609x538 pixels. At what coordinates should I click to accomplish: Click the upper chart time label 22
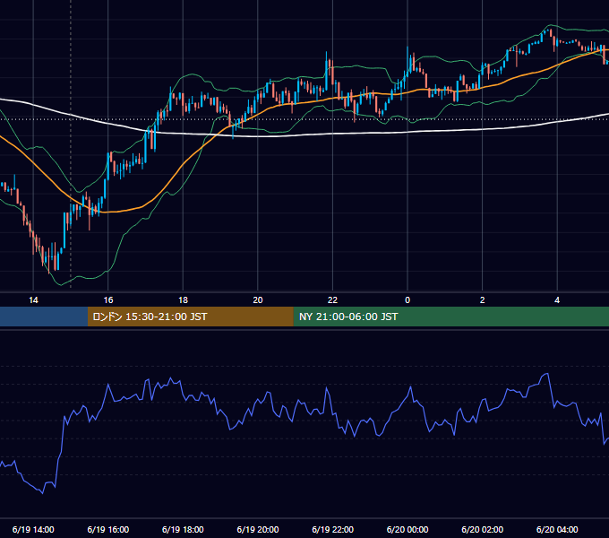[x=332, y=300]
